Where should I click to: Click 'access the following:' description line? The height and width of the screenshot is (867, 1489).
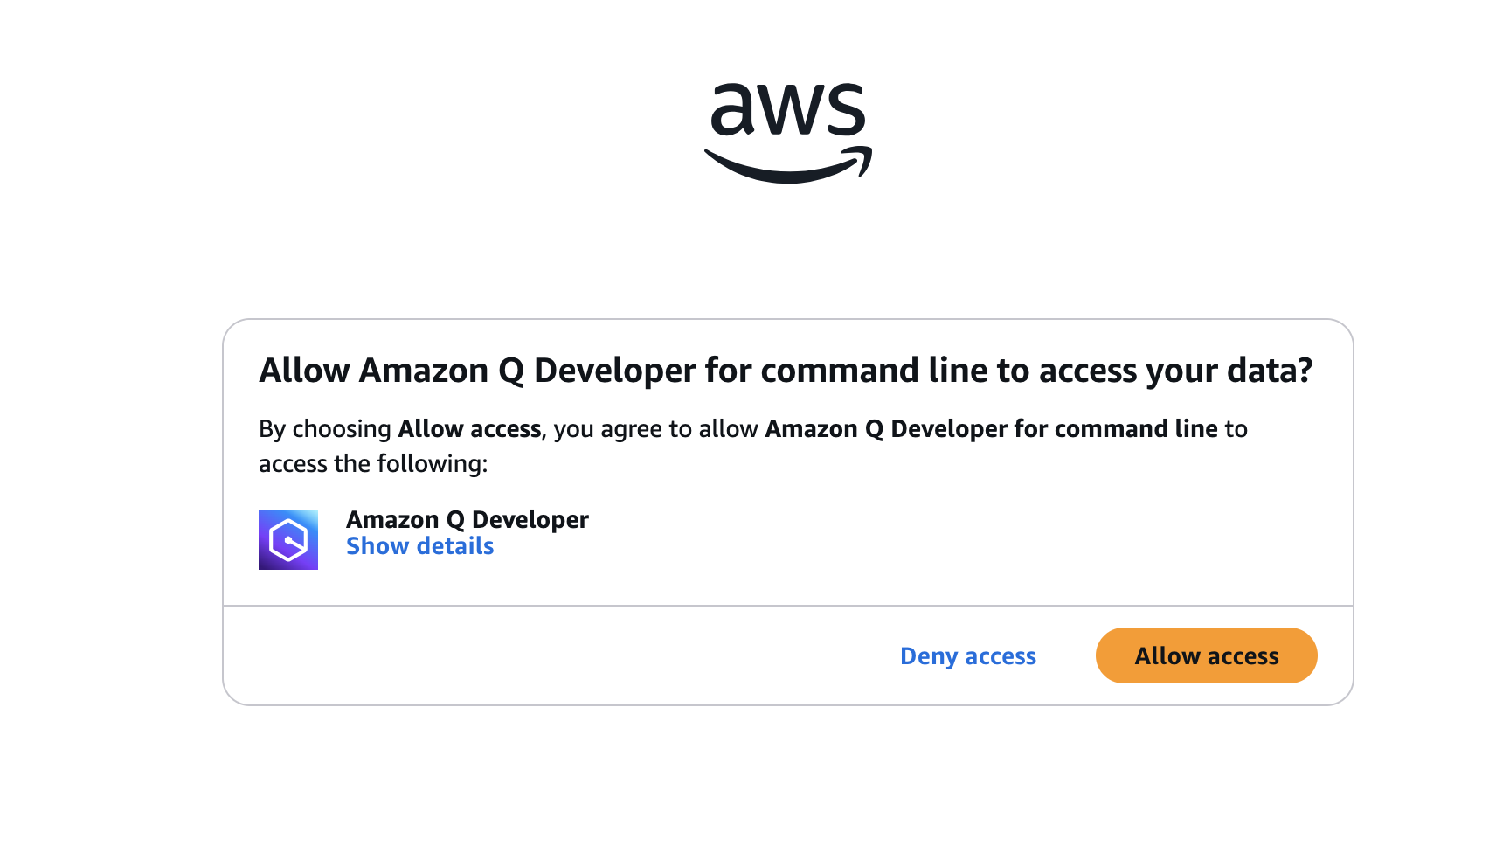coord(373,463)
